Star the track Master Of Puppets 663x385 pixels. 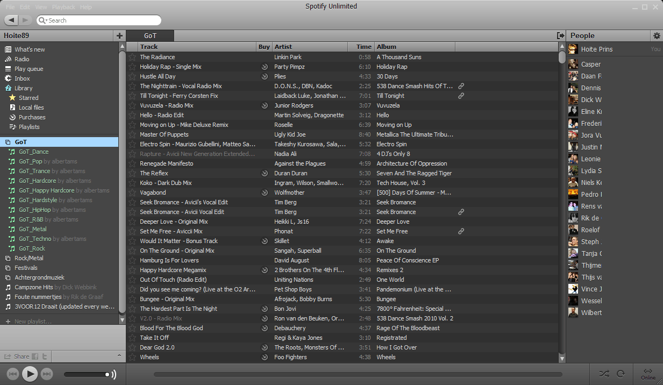(132, 134)
